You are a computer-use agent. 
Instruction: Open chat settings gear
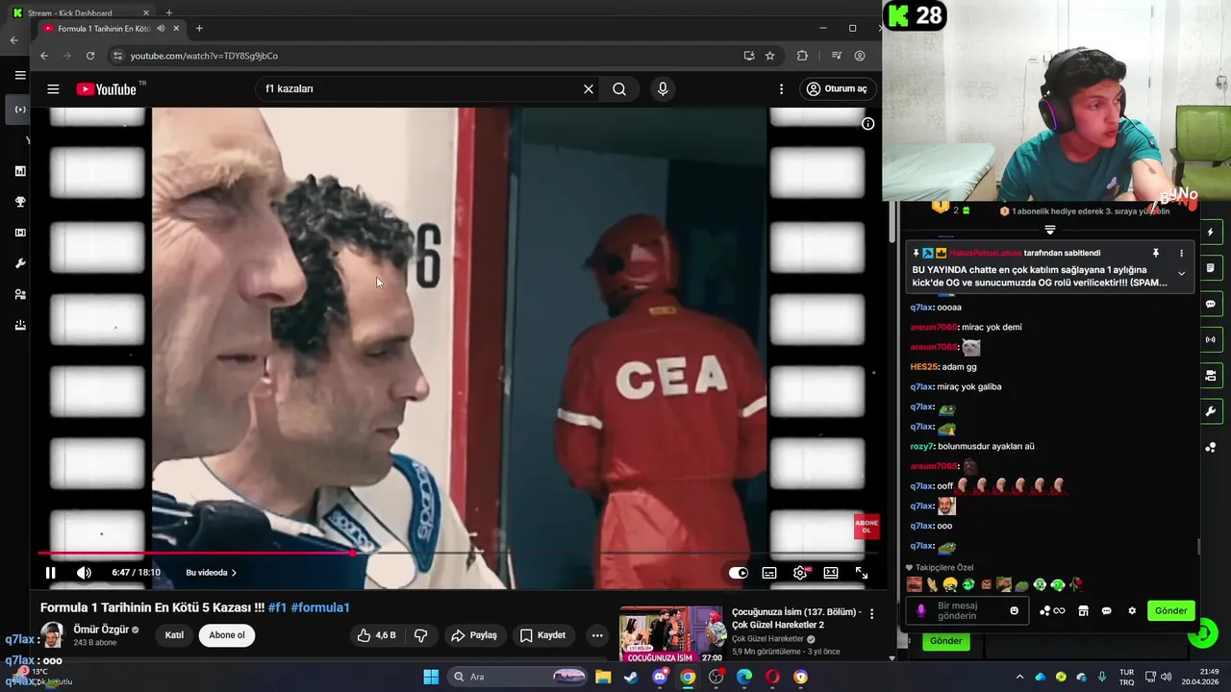1132,611
